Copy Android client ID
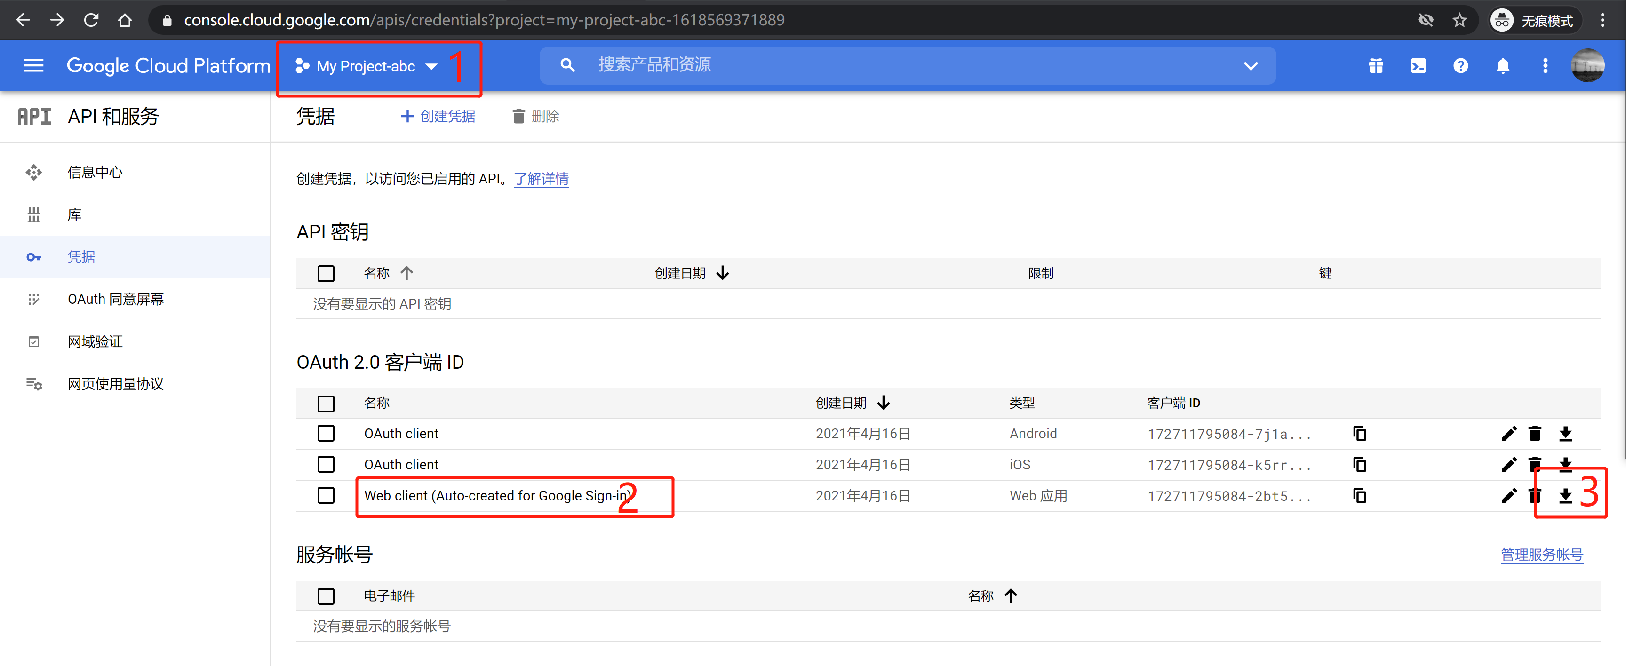1626x666 pixels. (1360, 434)
